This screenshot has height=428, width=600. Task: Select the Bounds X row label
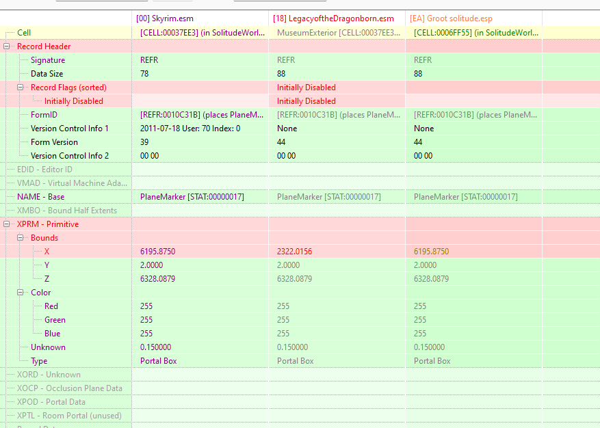(x=47, y=252)
